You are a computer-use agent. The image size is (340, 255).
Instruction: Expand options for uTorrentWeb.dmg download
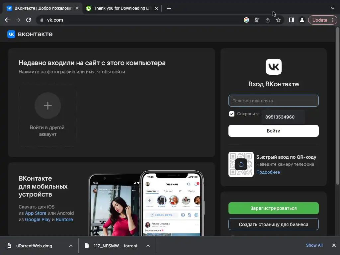point(71,246)
